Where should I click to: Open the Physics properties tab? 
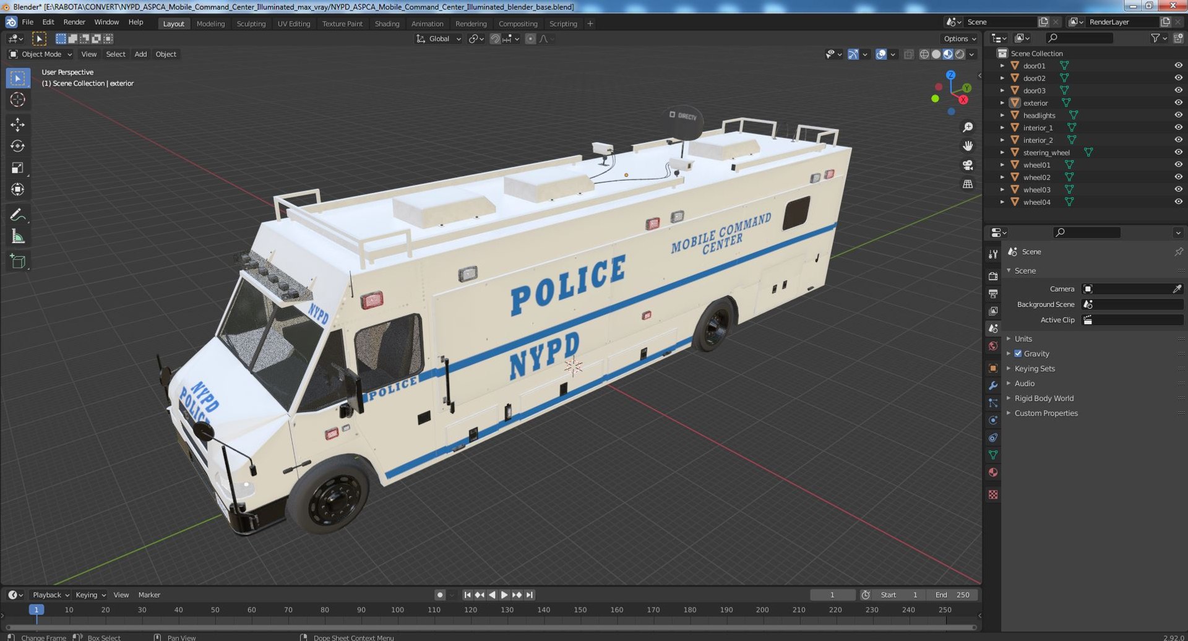[993, 420]
